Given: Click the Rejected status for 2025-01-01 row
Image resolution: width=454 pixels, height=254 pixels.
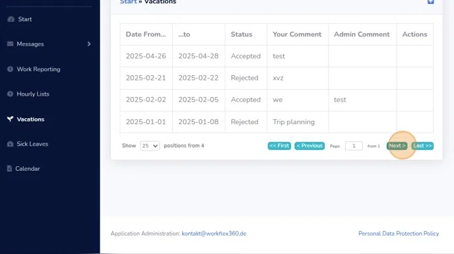Looking at the screenshot, I should tap(246, 122).
